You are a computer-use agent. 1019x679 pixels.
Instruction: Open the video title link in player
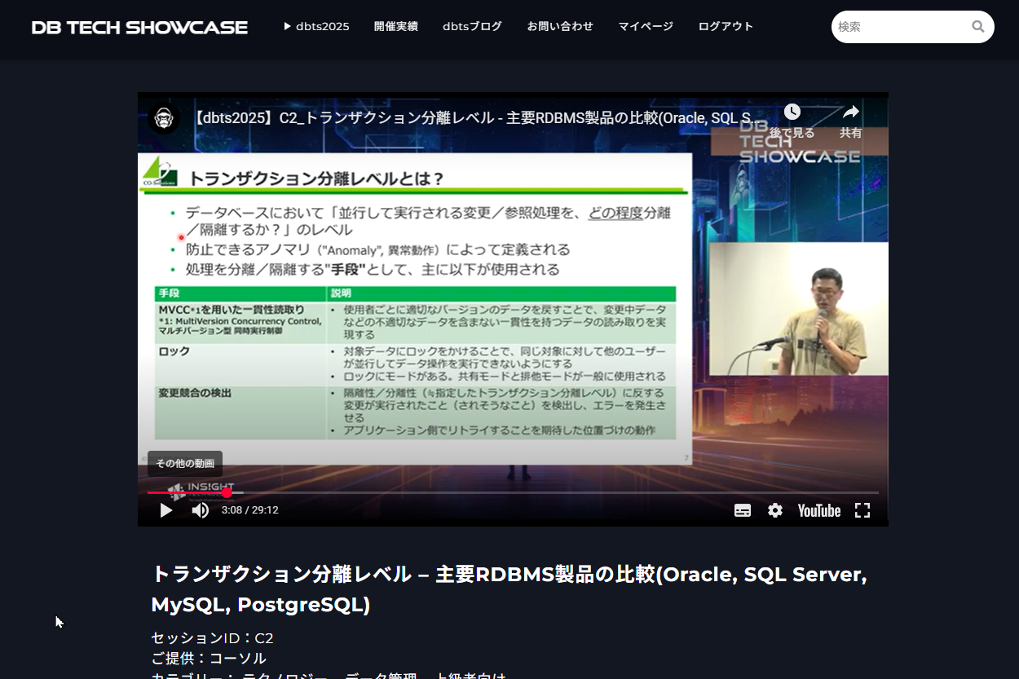[x=479, y=118]
